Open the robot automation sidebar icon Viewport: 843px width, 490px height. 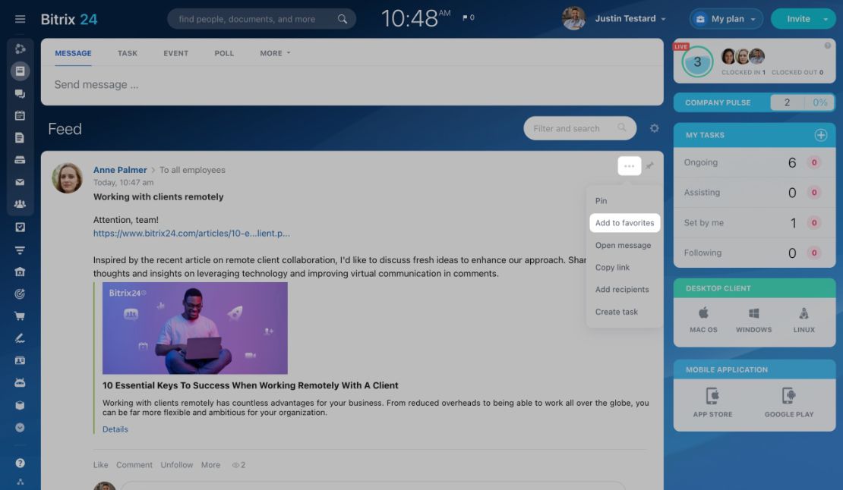click(20, 382)
